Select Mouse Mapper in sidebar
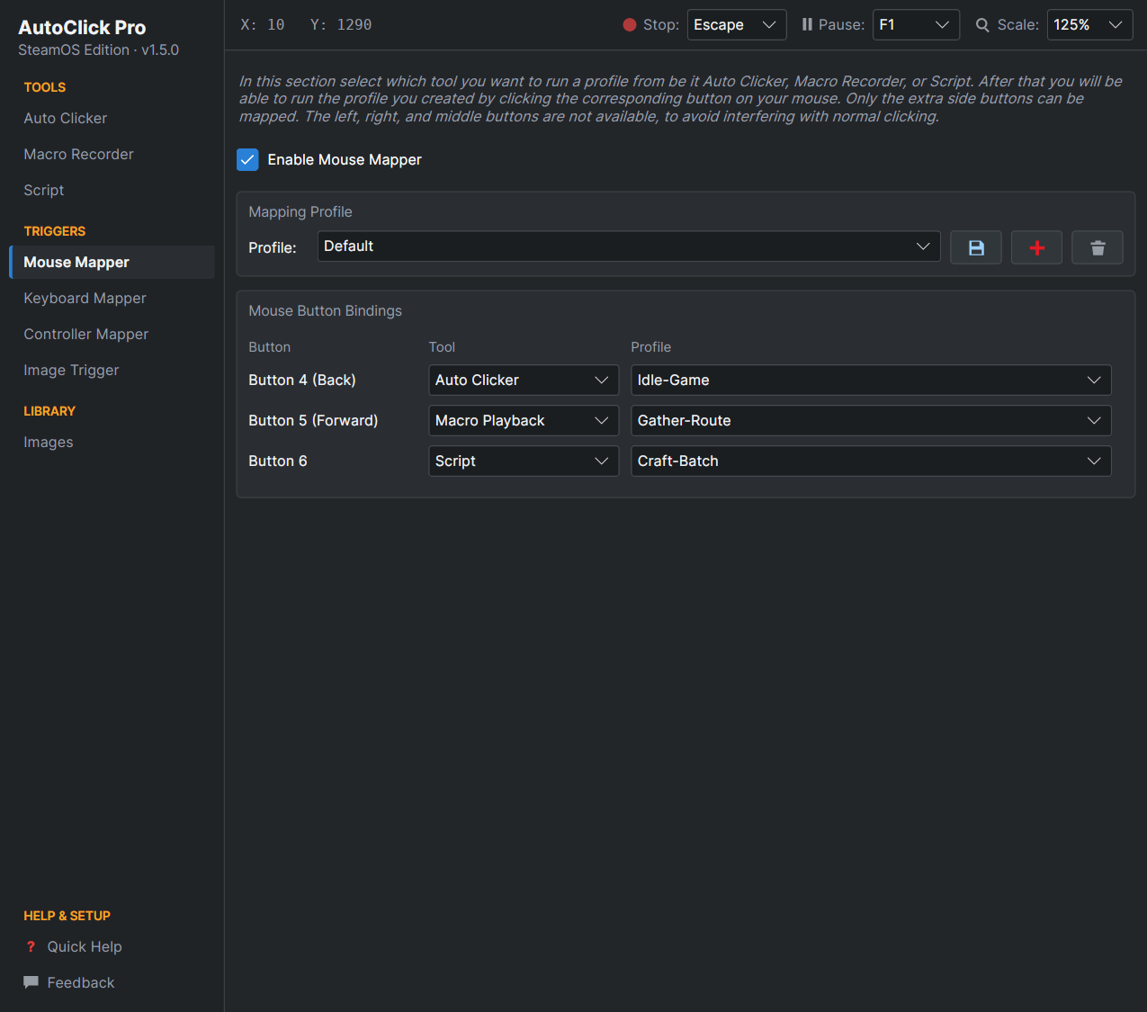Viewport: 1147px width, 1012px height. coord(112,262)
